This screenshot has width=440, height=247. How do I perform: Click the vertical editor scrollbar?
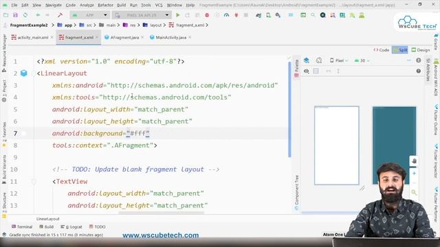tap(289, 110)
